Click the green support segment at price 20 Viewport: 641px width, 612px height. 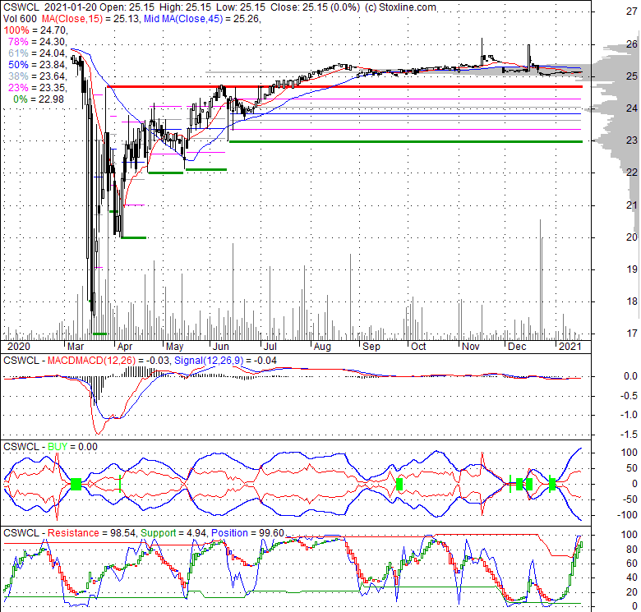click(133, 237)
